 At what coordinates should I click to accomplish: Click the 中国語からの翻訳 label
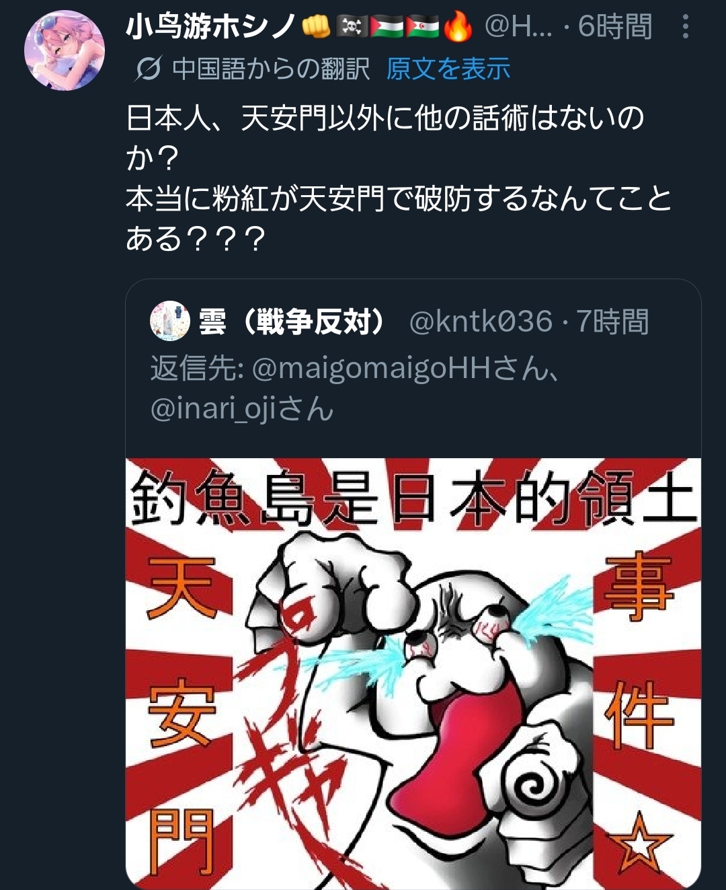pos(271,69)
